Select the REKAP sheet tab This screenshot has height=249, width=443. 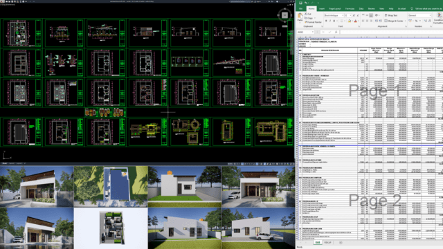[327, 243]
